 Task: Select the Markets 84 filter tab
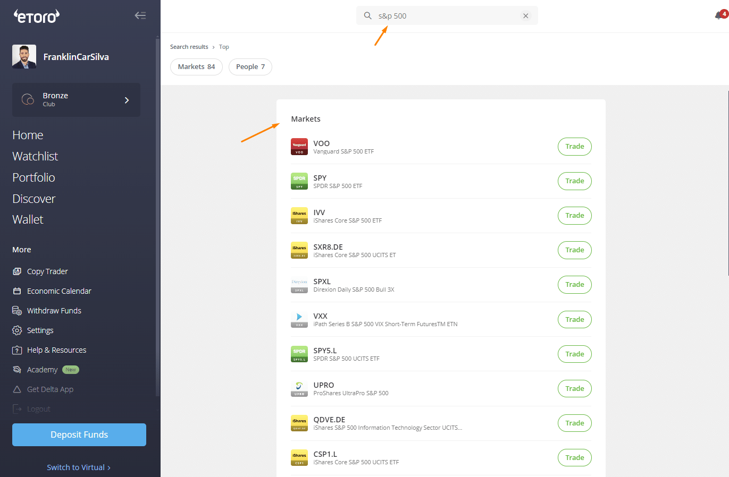coord(196,67)
